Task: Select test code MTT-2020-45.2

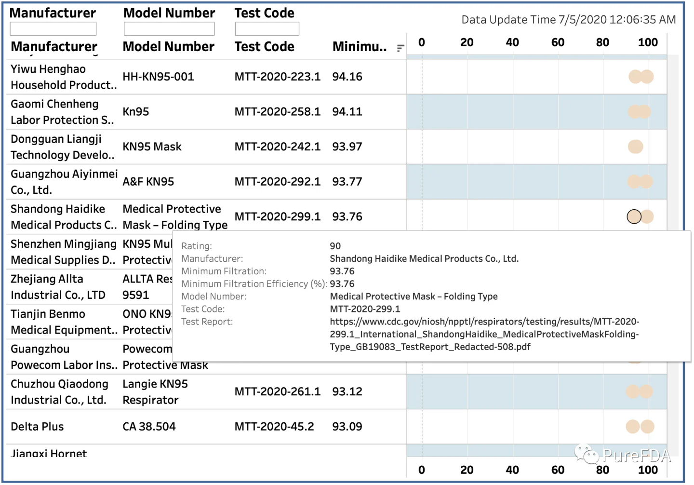Action: pos(274,427)
